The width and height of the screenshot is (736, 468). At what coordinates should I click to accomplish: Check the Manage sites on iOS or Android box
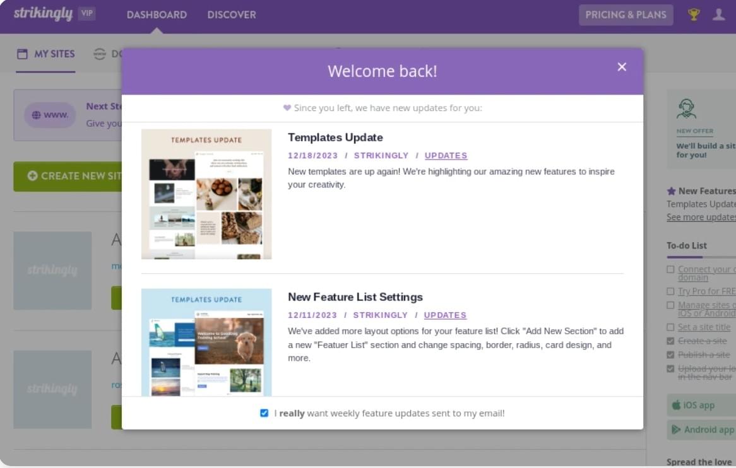coord(670,305)
